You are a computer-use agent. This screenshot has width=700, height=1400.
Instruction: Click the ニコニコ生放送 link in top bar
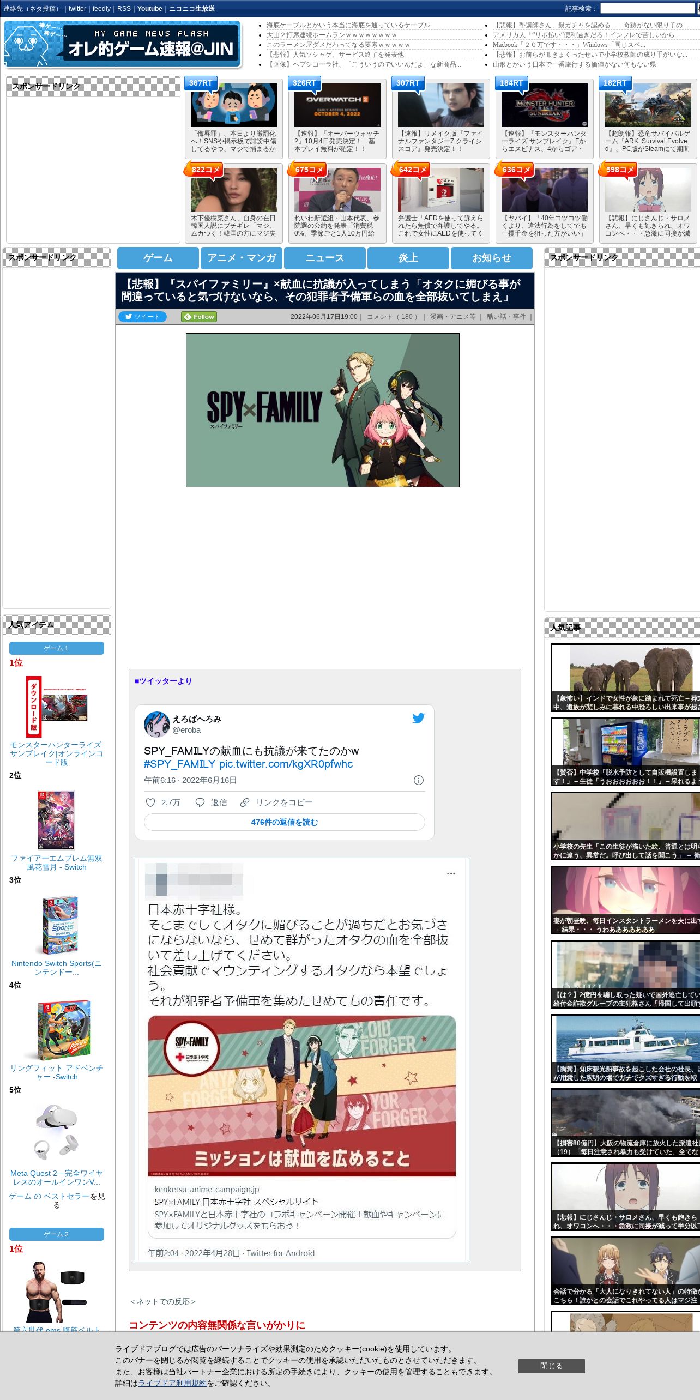tap(192, 9)
